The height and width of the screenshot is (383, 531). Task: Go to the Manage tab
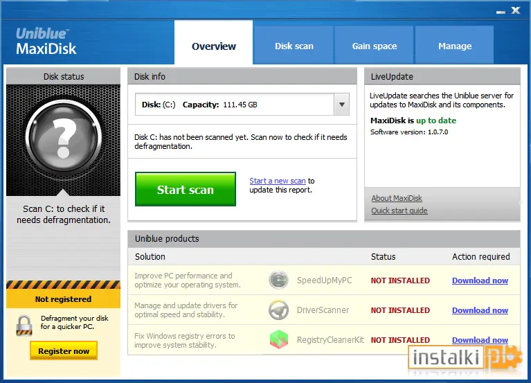(x=455, y=46)
